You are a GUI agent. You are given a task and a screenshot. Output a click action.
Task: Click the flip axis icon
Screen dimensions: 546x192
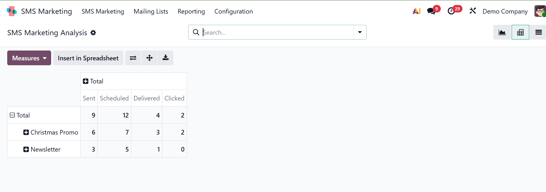click(133, 58)
